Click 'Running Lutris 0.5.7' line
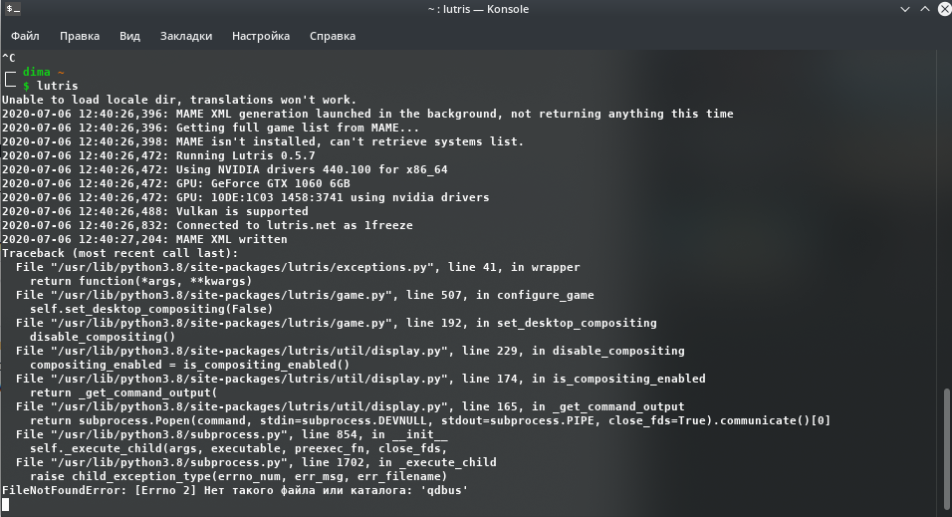952x517 pixels. click(x=158, y=155)
